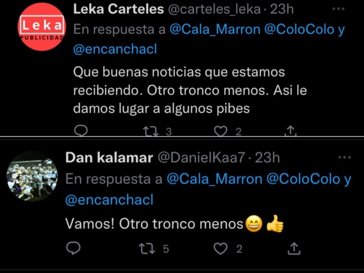Image resolution: width=364 pixels, height=273 pixels.
Task: Open @encanchacl mention in first tweet
Action: pyautogui.click(x=117, y=50)
